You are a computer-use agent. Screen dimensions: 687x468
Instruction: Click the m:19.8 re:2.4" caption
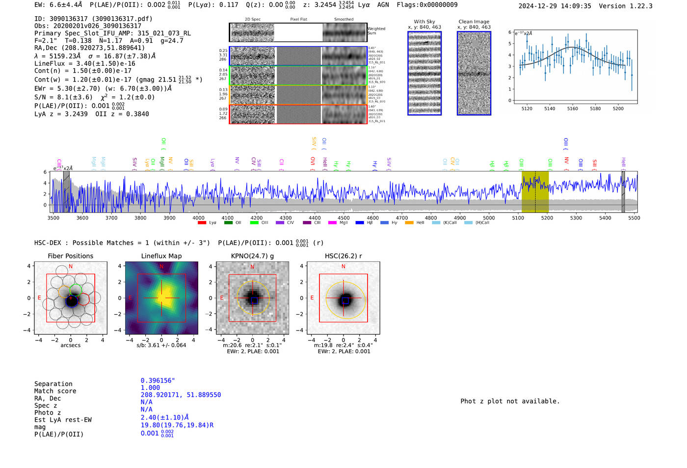[343, 345]
